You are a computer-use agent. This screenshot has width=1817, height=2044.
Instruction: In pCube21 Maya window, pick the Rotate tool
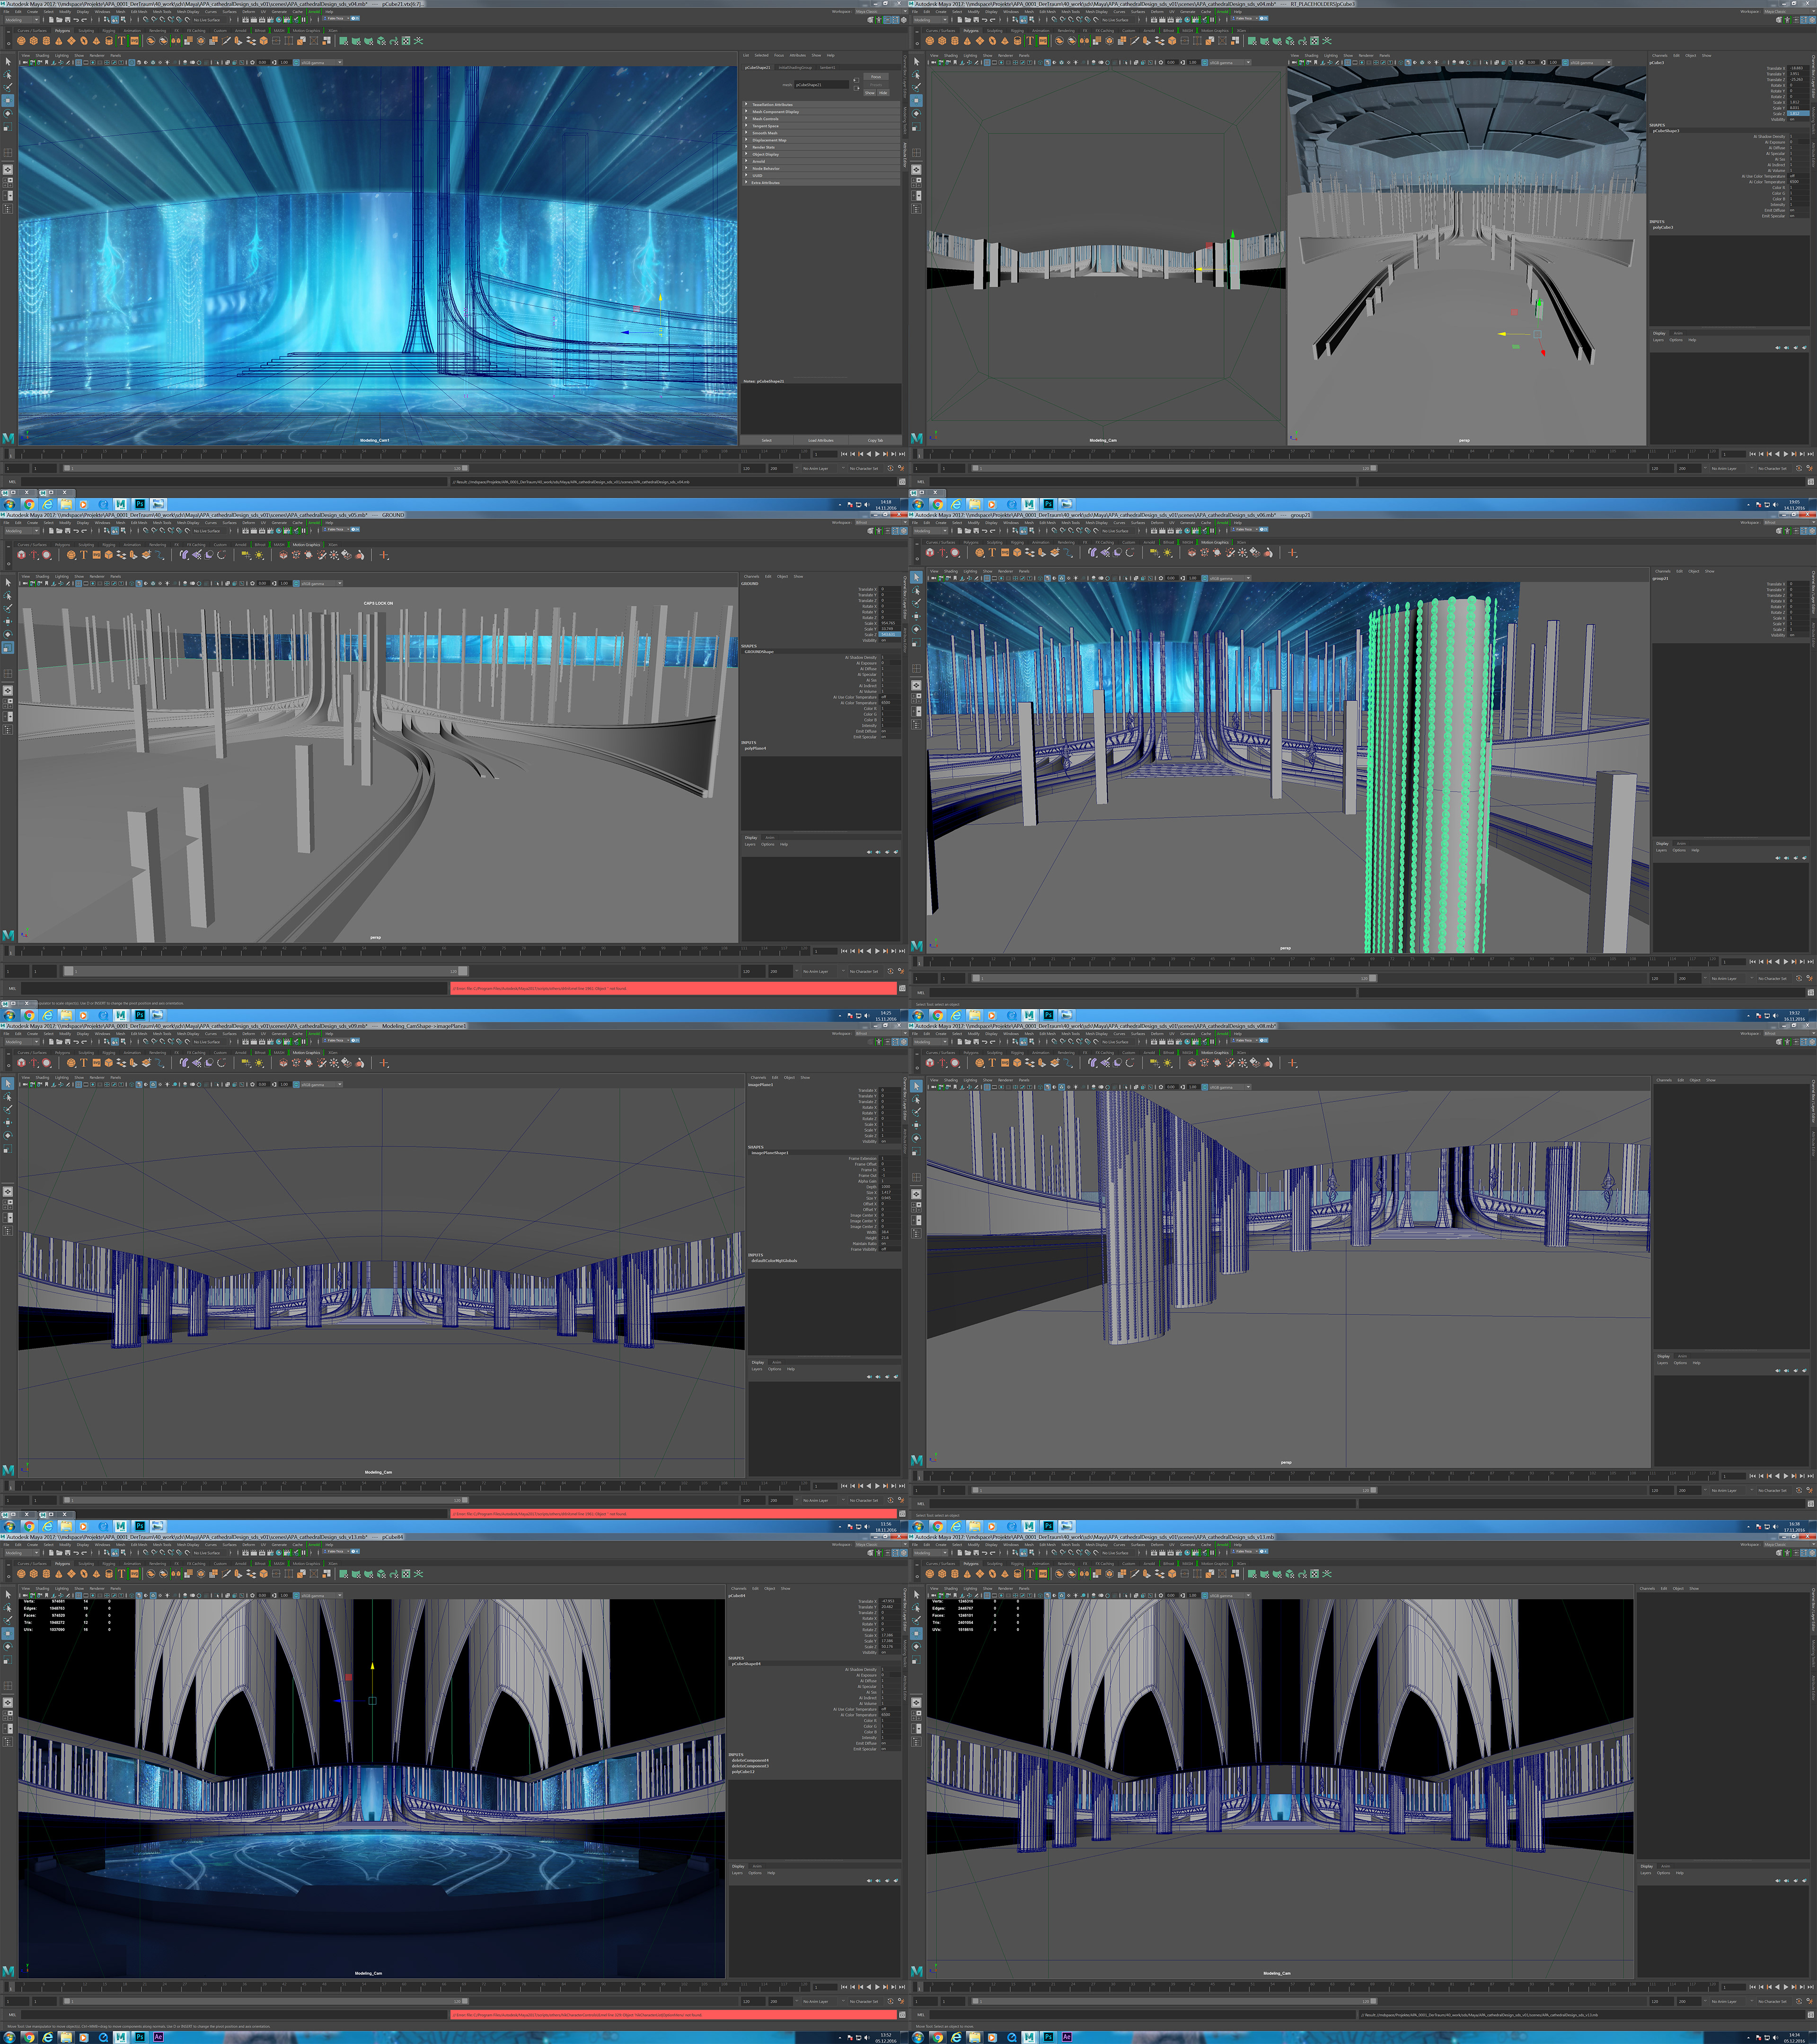pyautogui.click(x=8, y=114)
